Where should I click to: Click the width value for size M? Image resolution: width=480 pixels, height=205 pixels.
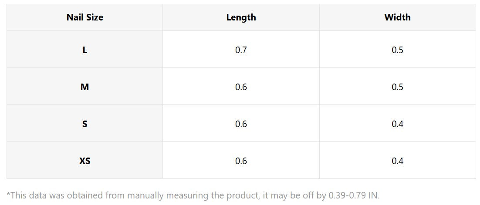click(x=397, y=87)
